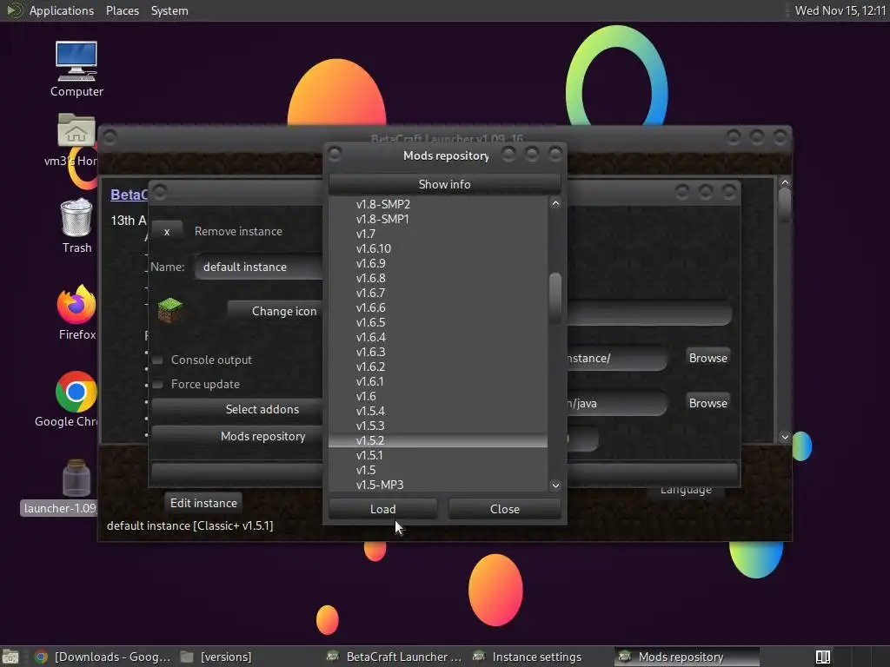Image resolution: width=890 pixels, height=667 pixels.
Task: Open the Home folder desktop icon
Action: [76, 132]
